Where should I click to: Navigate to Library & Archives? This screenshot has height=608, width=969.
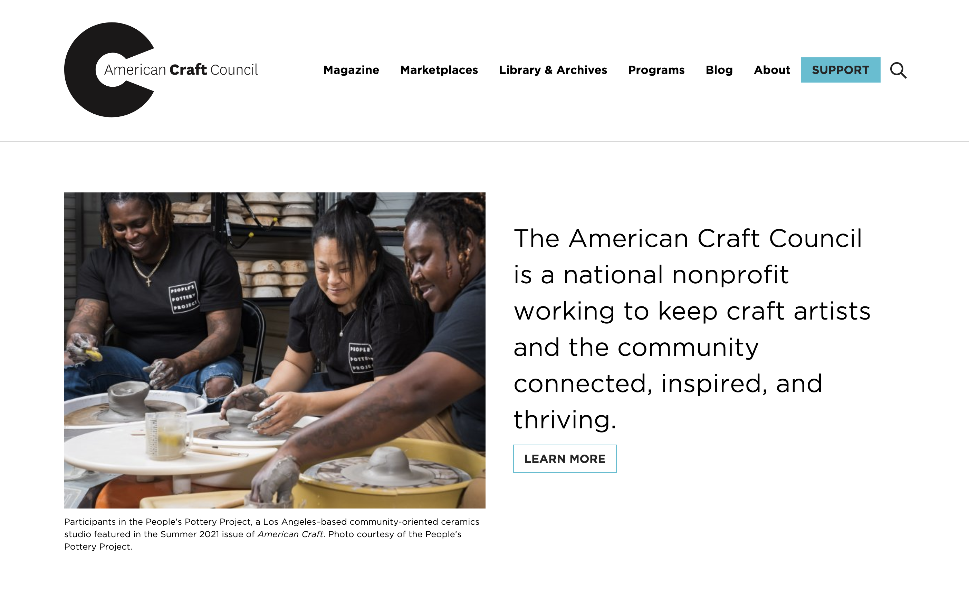click(554, 70)
